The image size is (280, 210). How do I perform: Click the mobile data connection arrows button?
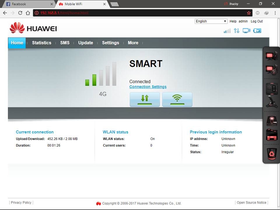click(x=145, y=99)
